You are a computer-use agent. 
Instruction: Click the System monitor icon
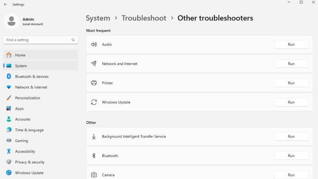[9, 66]
